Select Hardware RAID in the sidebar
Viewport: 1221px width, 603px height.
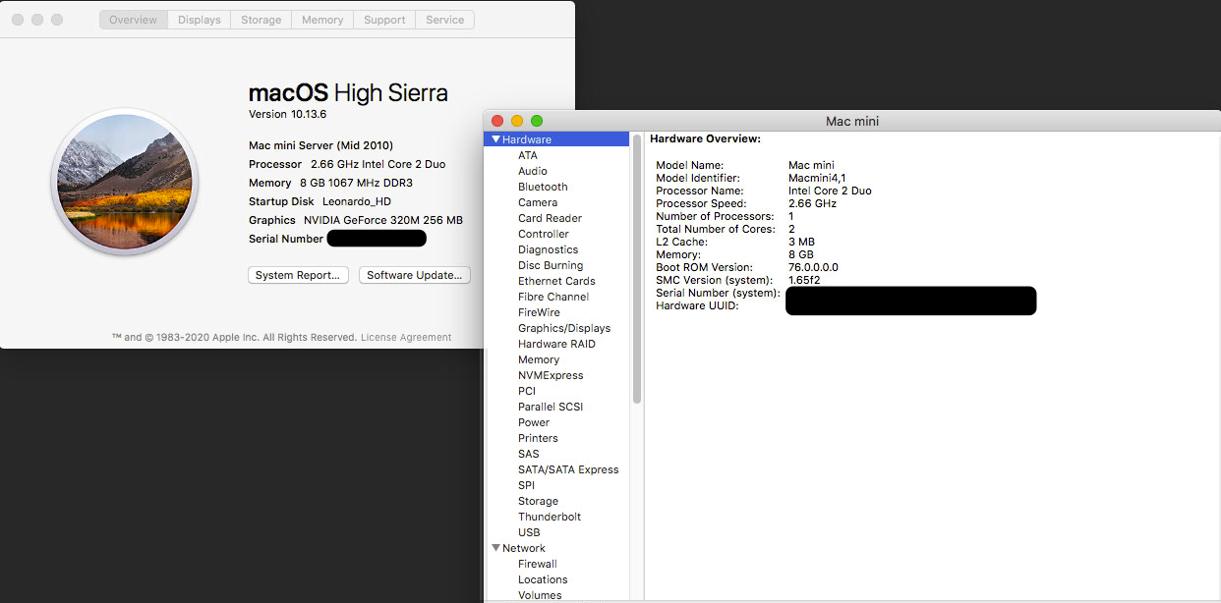[x=556, y=344]
